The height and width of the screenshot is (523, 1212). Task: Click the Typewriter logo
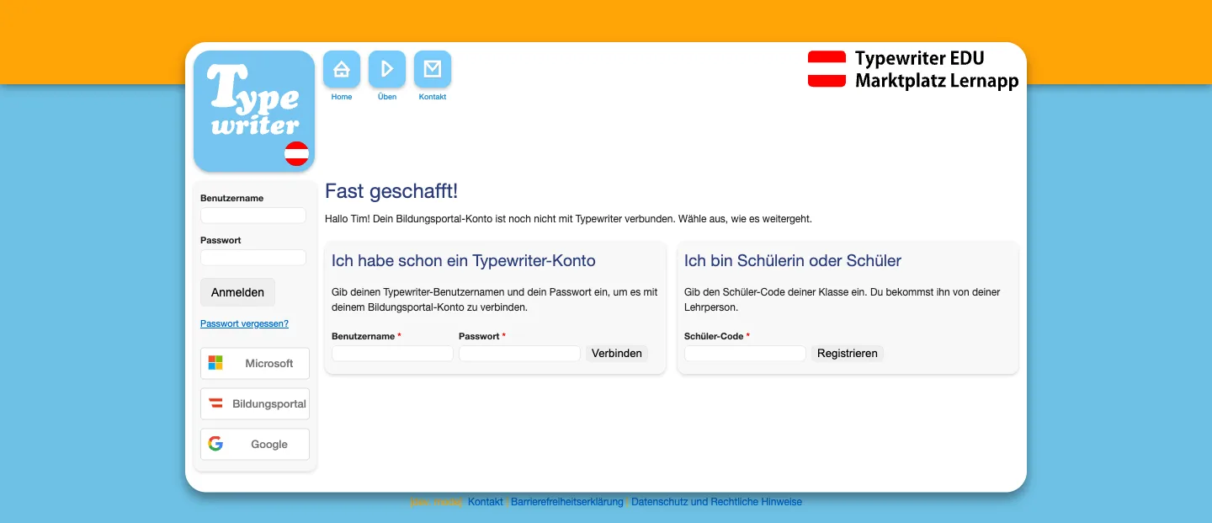pyautogui.click(x=254, y=111)
